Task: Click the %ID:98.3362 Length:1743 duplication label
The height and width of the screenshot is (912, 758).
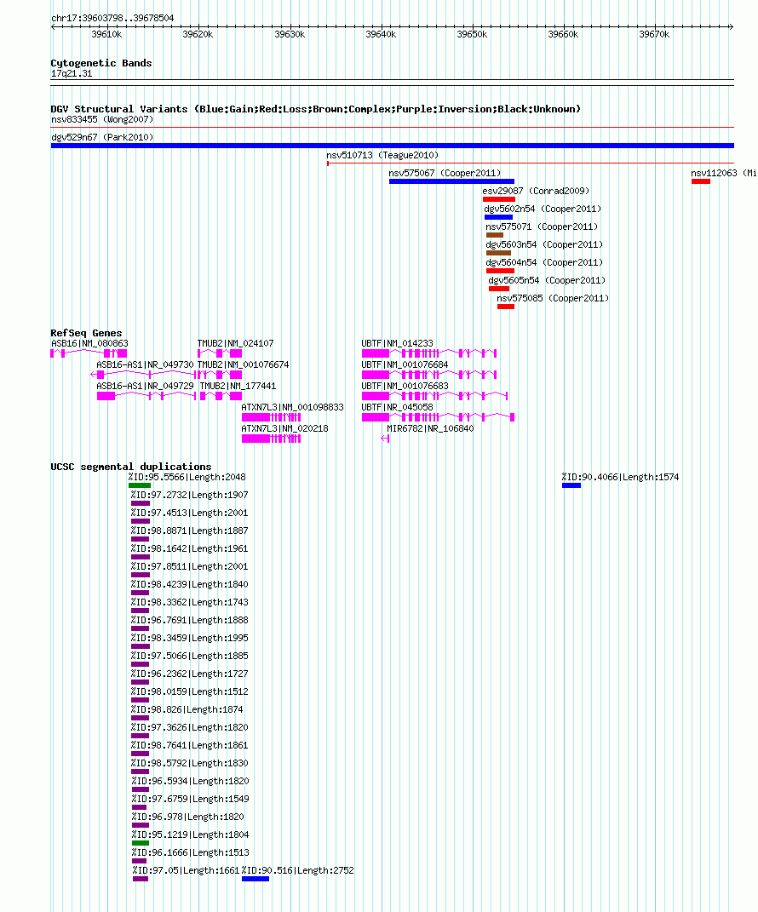Action: pyautogui.click(x=190, y=603)
